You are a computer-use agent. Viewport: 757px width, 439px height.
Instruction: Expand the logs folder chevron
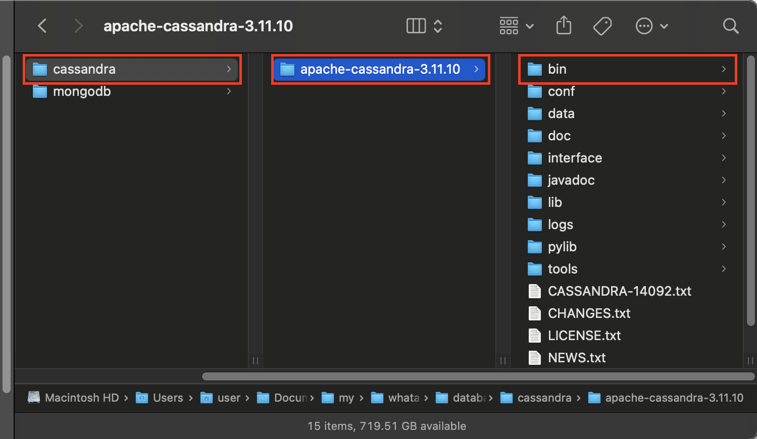[724, 225]
